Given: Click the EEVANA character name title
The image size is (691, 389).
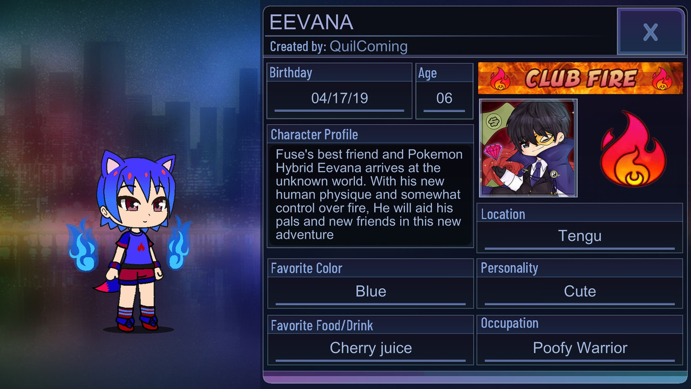Looking at the screenshot, I should (x=311, y=22).
